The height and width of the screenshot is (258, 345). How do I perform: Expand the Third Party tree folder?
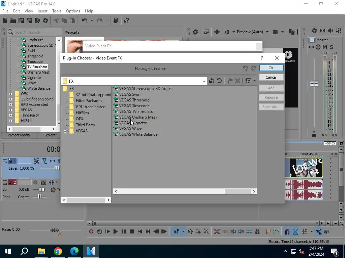coord(10,115)
